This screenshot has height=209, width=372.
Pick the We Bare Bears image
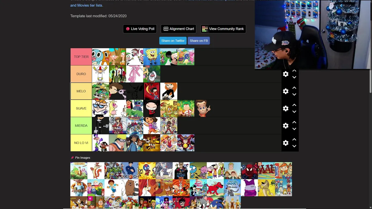[x=130, y=188]
